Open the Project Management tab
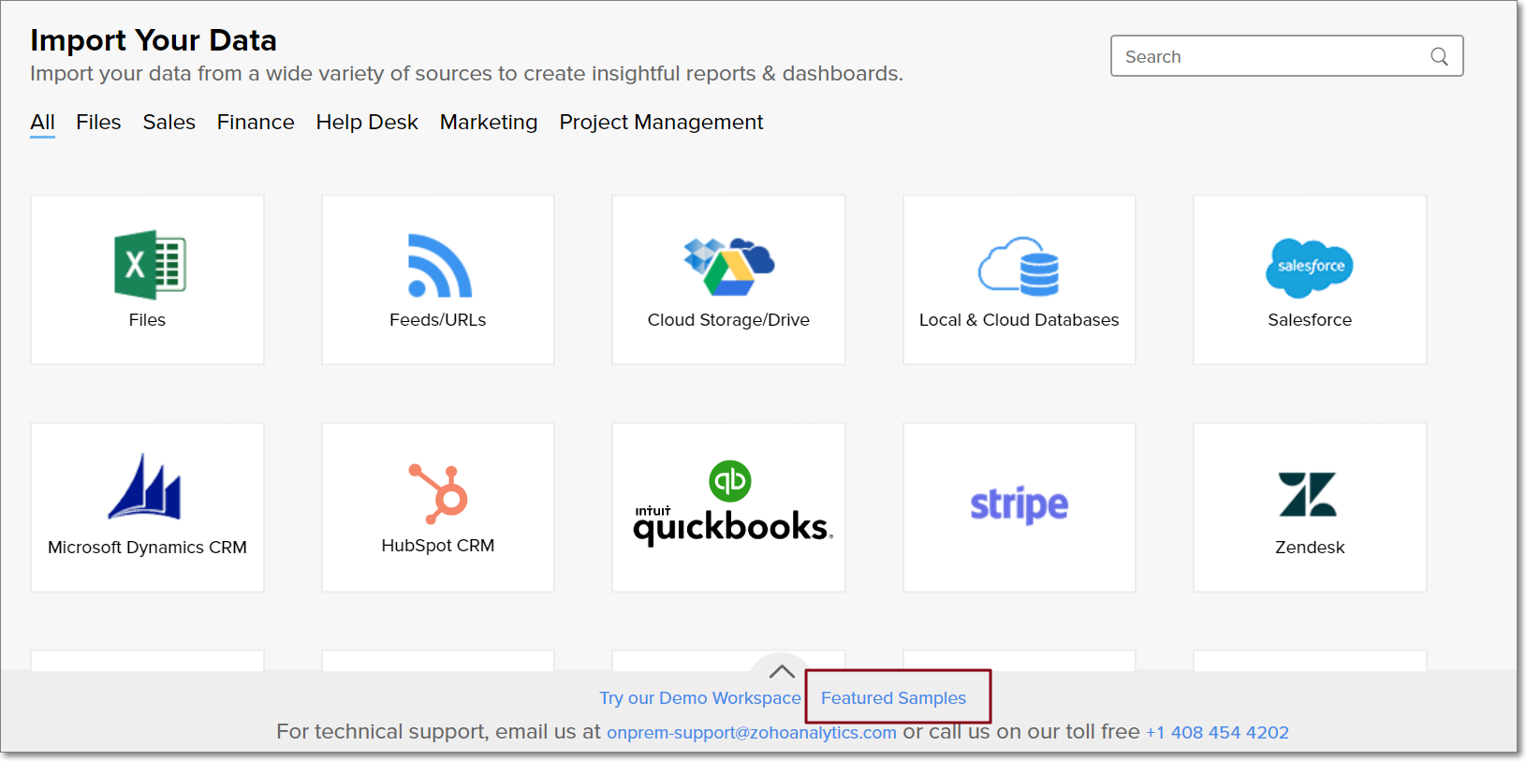 tap(661, 123)
